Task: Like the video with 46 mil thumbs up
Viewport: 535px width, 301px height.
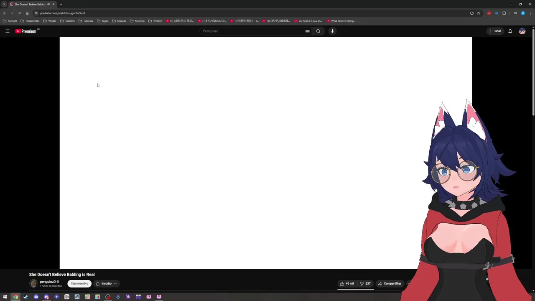Action: [347, 283]
